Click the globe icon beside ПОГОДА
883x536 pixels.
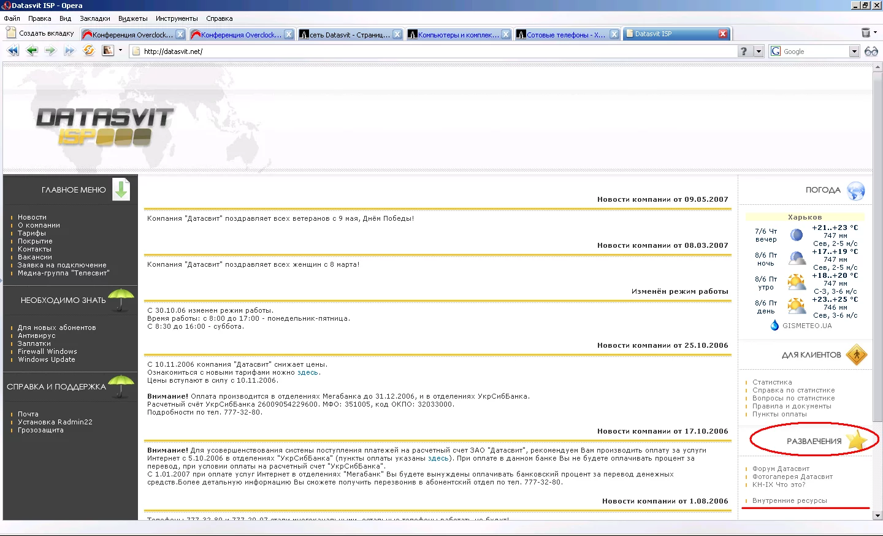856,191
